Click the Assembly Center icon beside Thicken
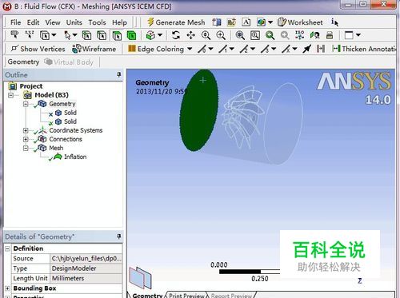 pos(321,49)
